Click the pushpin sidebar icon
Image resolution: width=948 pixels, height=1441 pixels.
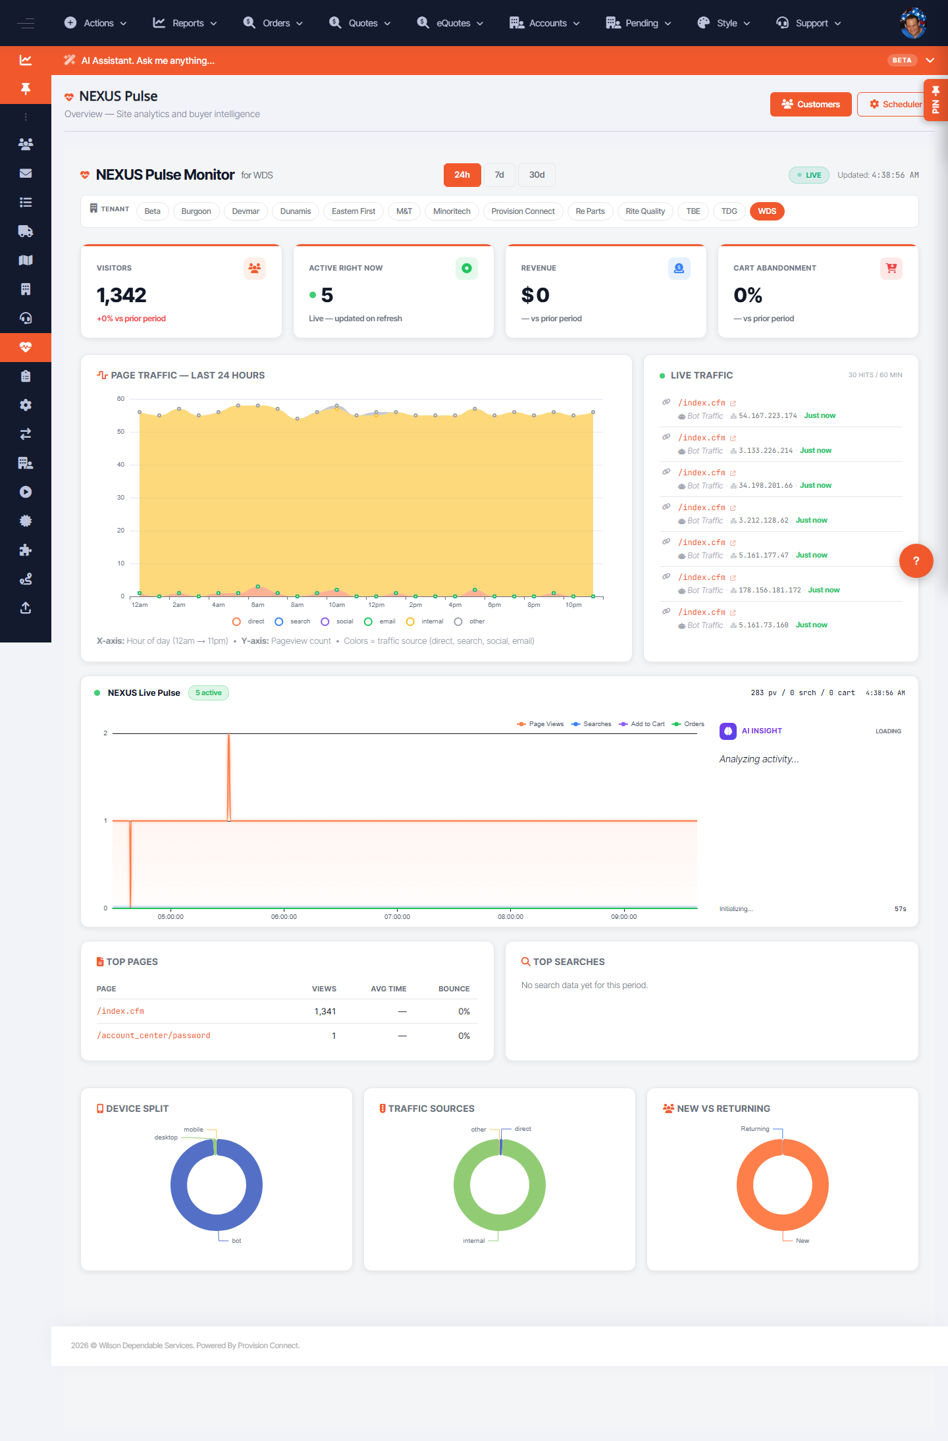coord(26,89)
